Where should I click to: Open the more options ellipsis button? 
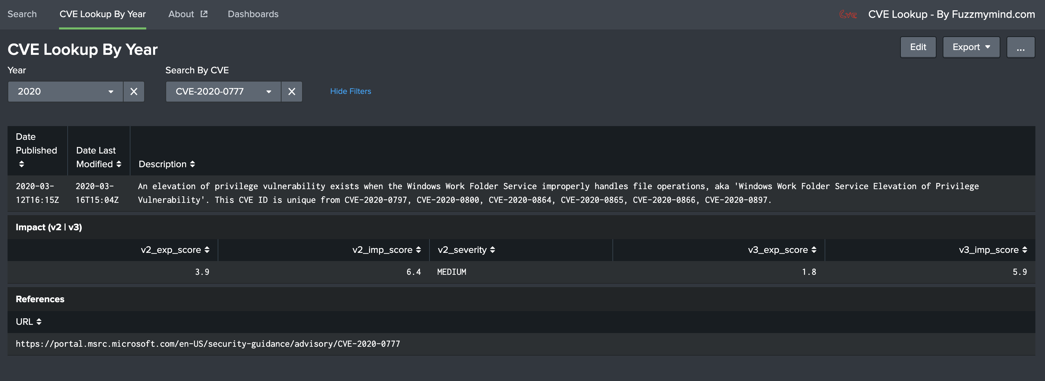coord(1020,47)
